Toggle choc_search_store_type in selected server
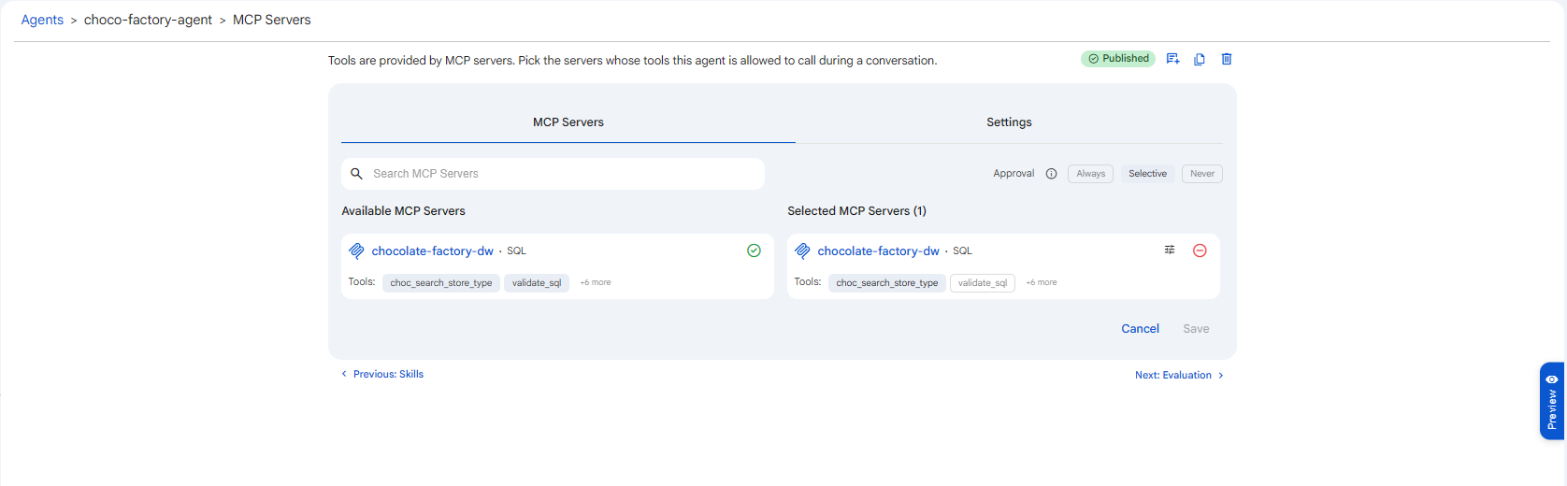This screenshot has width=1567, height=486. click(x=887, y=282)
